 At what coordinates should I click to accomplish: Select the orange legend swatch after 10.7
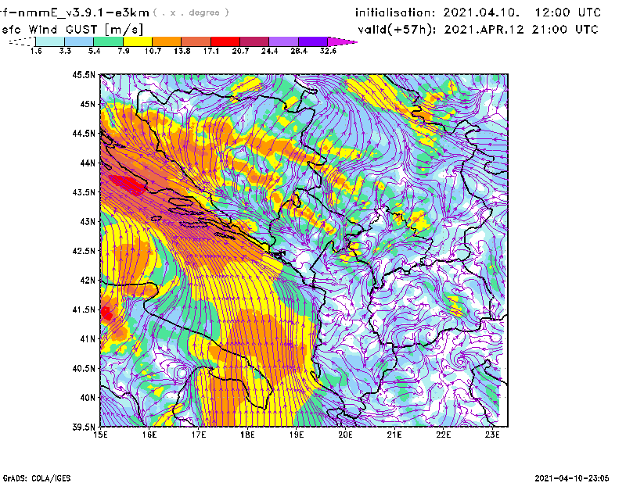click(x=167, y=41)
